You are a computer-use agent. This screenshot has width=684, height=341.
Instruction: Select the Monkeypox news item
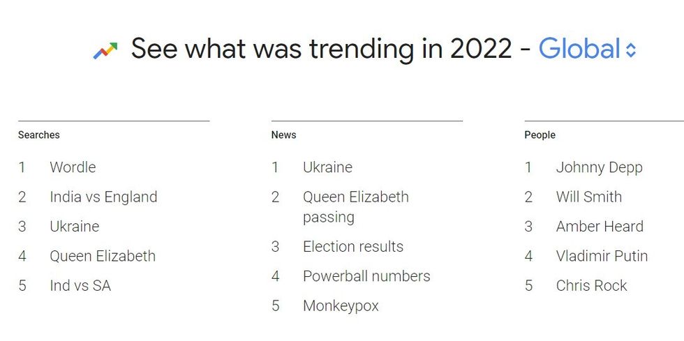[x=341, y=305]
